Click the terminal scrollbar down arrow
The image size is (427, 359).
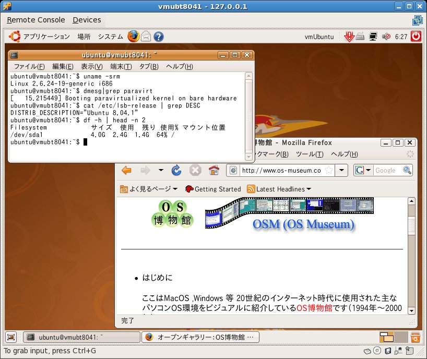[x=248, y=157]
